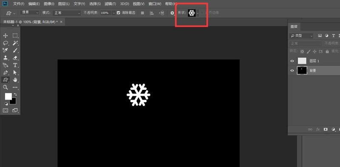Select the Hand tool
Viewport: 340px width, 167px height.
(x=15, y=80)
